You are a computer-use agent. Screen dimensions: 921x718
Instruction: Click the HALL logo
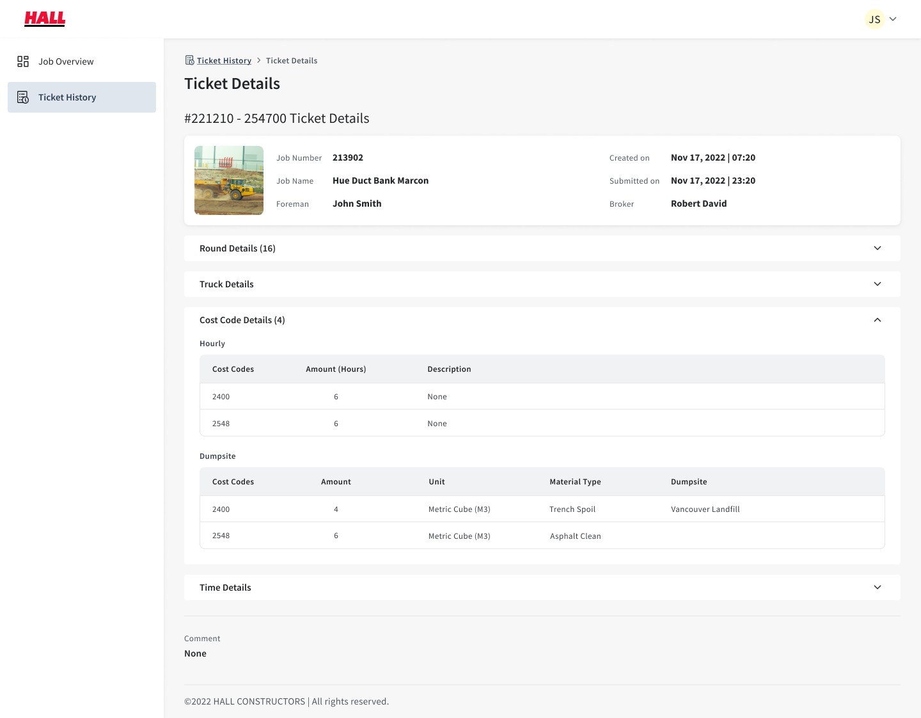pyautogui.click(x=45, y=19)
